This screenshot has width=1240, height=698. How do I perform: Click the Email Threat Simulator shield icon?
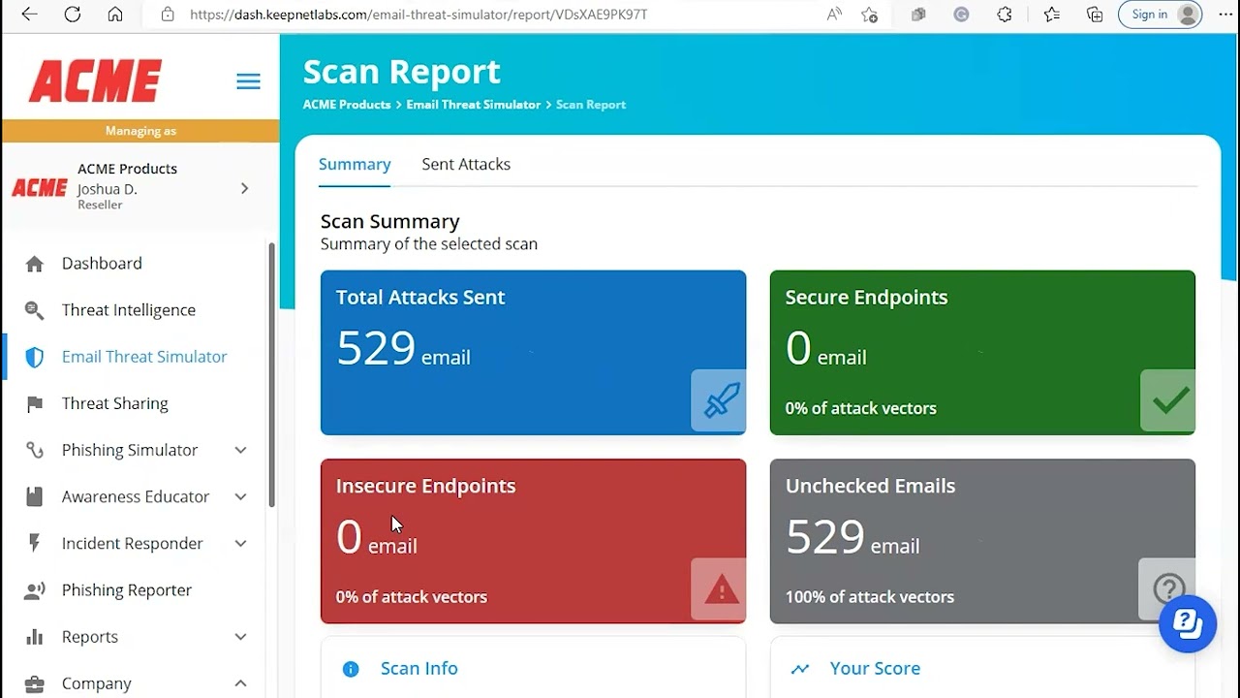(35, 357)
